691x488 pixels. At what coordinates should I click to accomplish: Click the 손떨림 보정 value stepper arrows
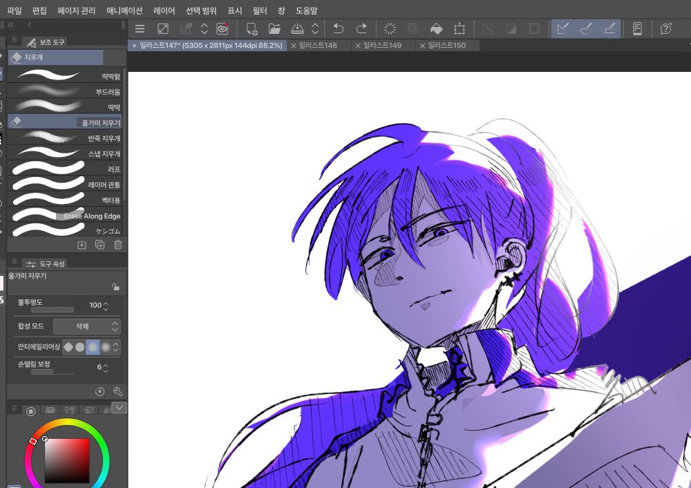(106, 368)
